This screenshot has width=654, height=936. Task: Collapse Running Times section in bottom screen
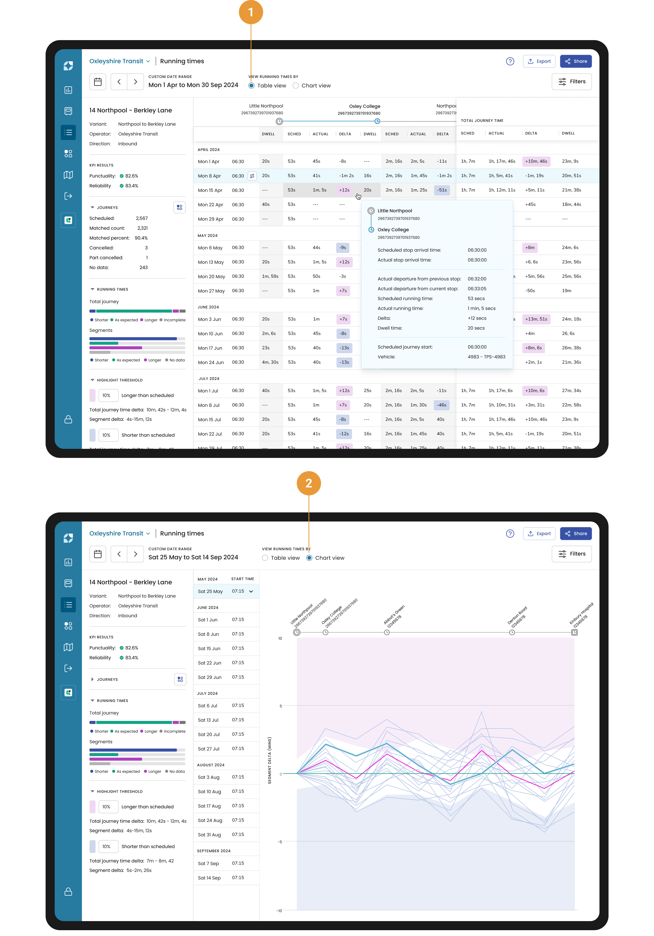coord(93,701)
